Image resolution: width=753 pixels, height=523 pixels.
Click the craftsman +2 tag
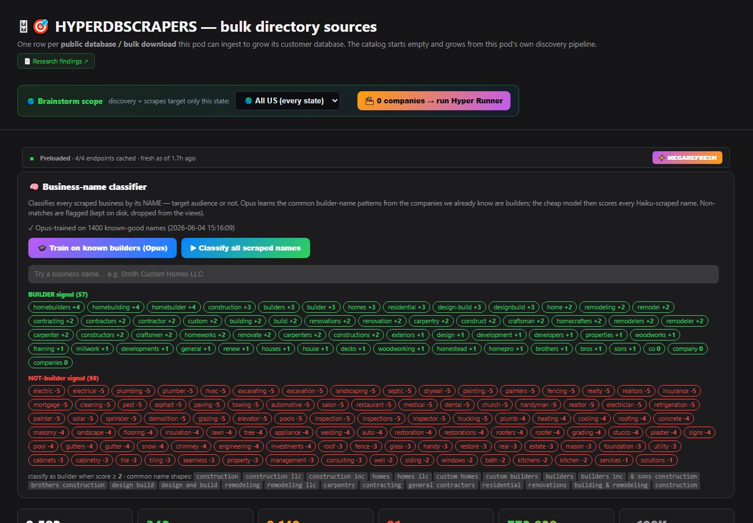point(526,321)
